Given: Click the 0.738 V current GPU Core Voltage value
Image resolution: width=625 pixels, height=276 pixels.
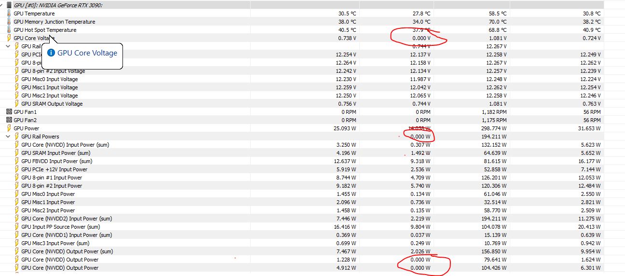Looking at the screenshot, I should pos(347,38).
